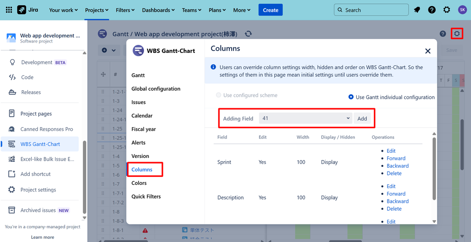Open dropdown arrow next to plus button

(x=114, y=50)
